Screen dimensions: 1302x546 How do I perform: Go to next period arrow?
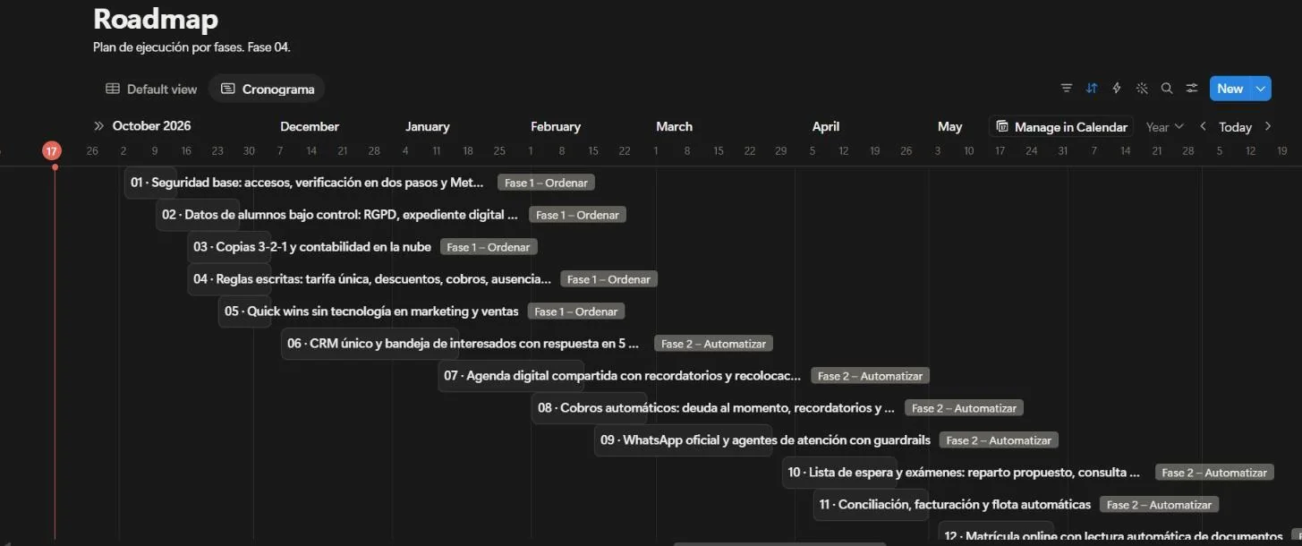click(1268, 126)
